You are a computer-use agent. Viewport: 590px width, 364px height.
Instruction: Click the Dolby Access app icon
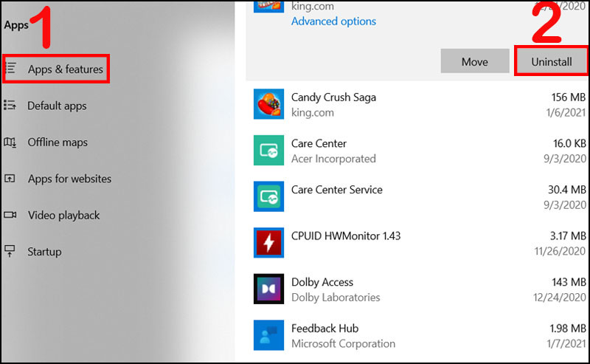point(268,289)
